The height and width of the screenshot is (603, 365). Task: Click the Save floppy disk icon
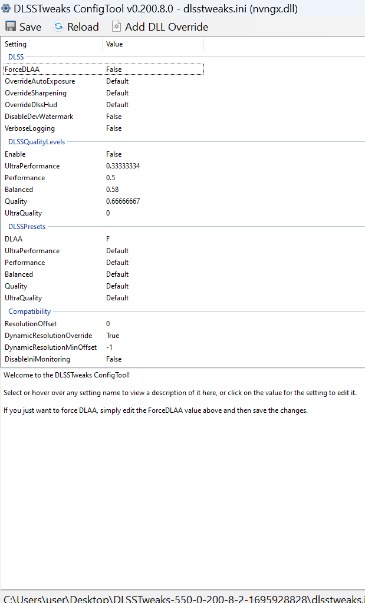(11, 26)
